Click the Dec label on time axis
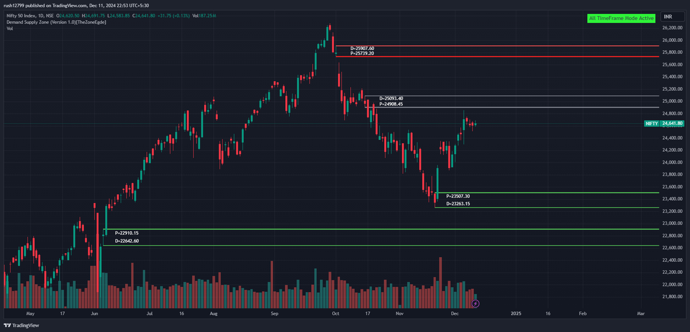 click(x=455, y=314)
